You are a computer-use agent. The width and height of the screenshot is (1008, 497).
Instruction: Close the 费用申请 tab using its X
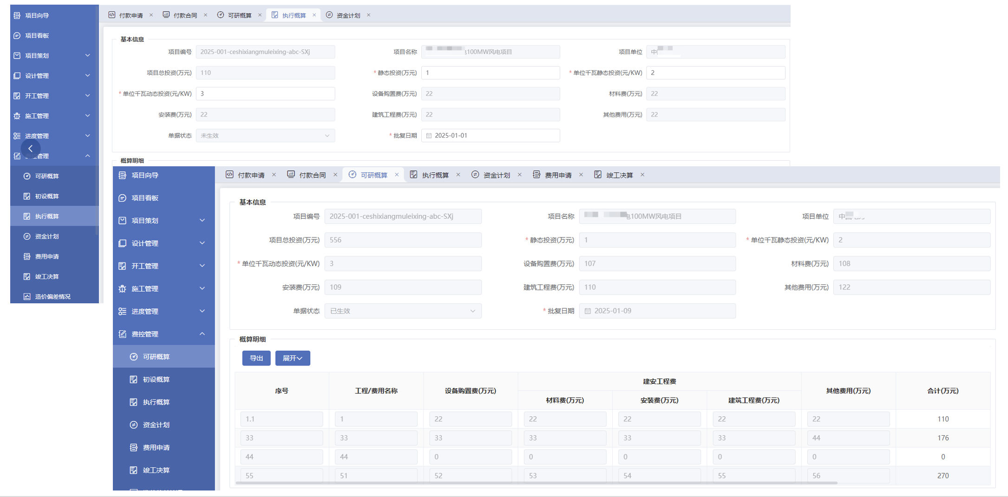click(581, 175)
